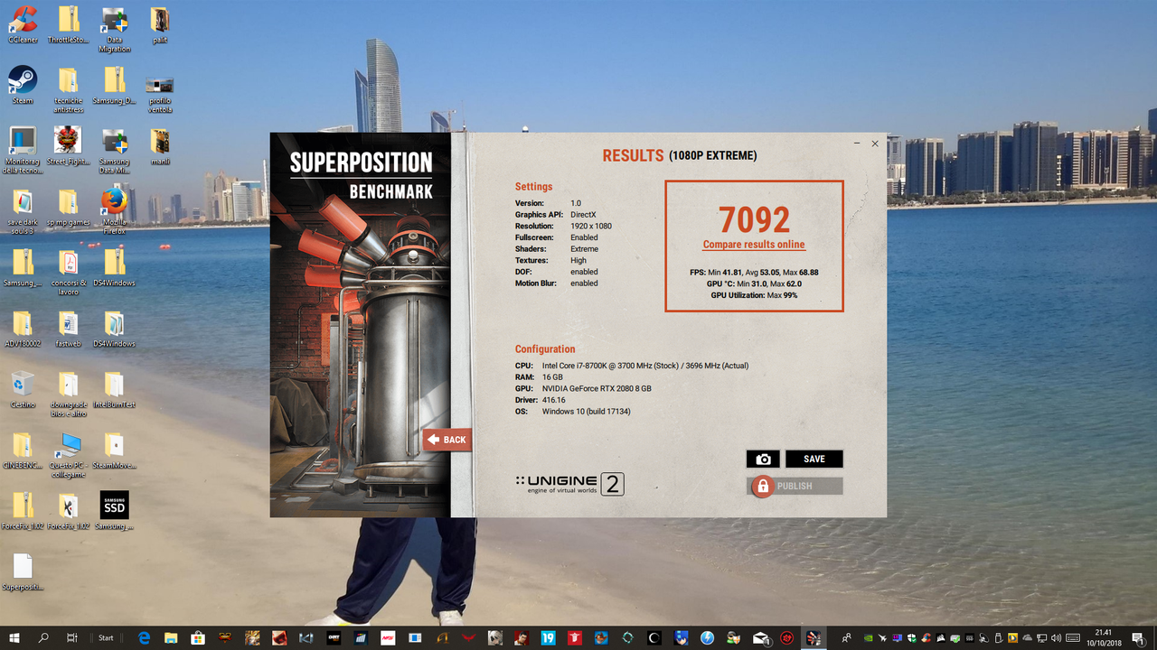The height and width of the screenshot is (650, 1157).
Task: Open the Data Migration shortcut
Action: 114,29
